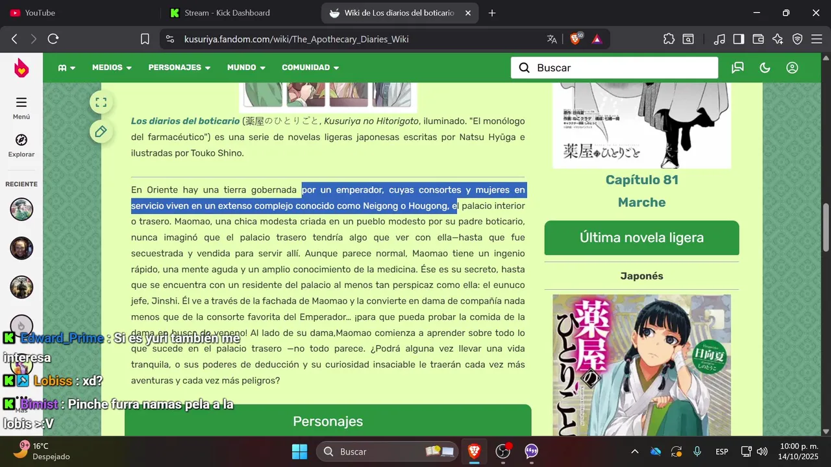Open the translate page icon in address bar

[x=552, y=39]
